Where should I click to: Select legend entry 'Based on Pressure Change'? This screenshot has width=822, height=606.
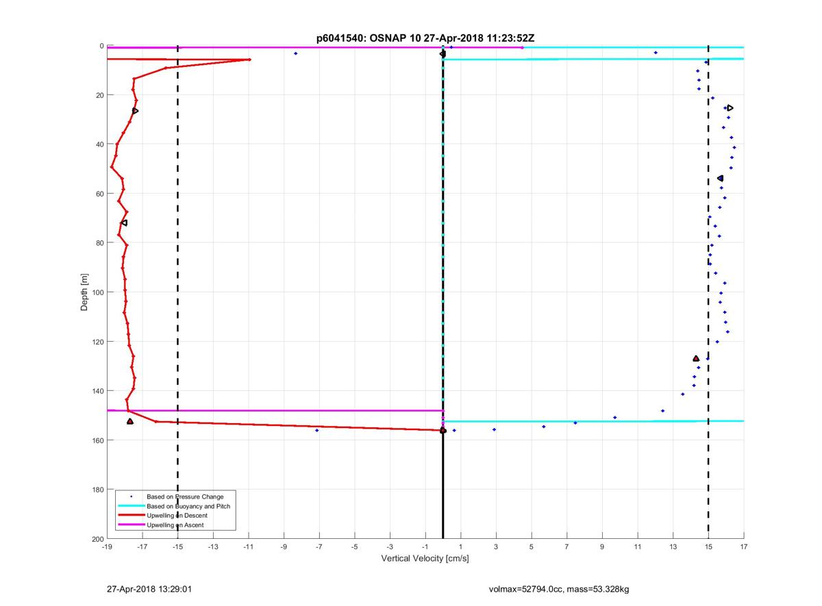[x=185, y=496]
